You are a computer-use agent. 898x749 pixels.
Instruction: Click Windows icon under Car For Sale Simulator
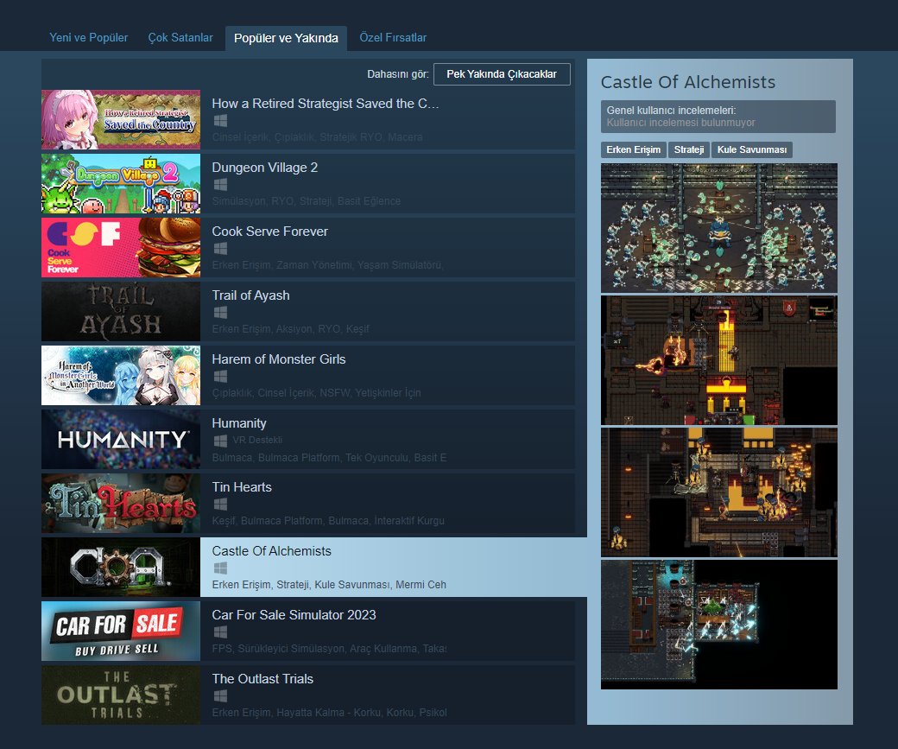click(x=220, y=632)
